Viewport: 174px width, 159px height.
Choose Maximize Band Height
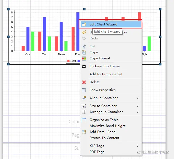click(x=111, y=126)
